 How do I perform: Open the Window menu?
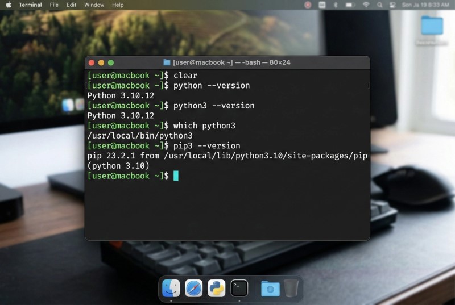(94, 5)
